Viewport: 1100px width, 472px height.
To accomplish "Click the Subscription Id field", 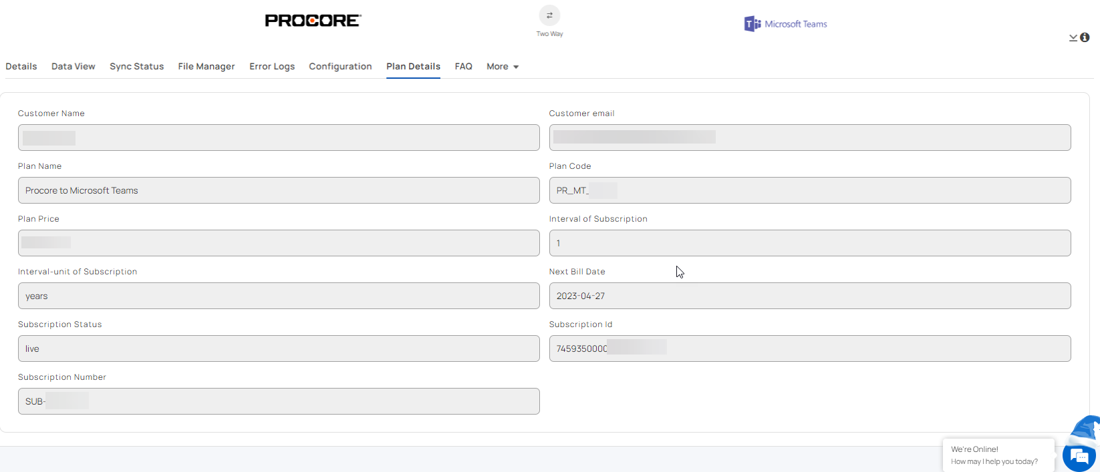I will (810, 348).
